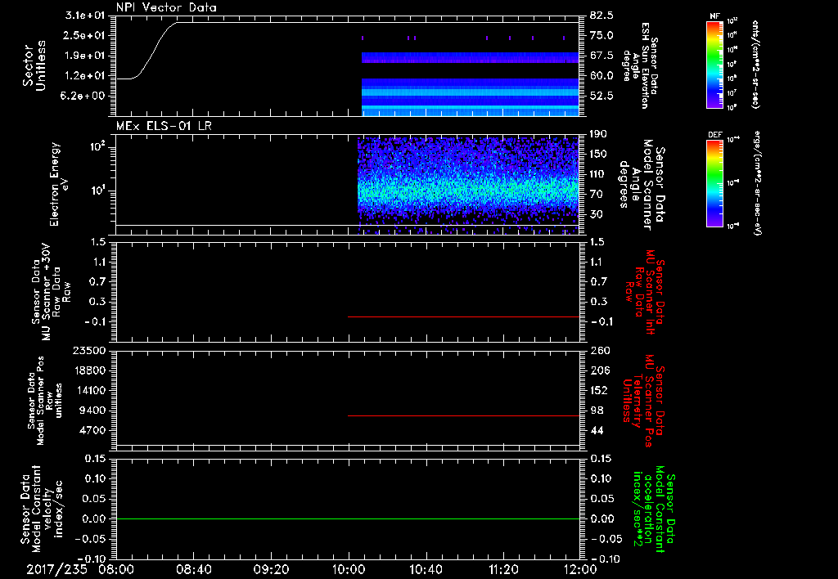Click the ESH Sun Elevation Angle axis label
The width and height of the screenshot is (838, 579).
(x=641, y=65)
